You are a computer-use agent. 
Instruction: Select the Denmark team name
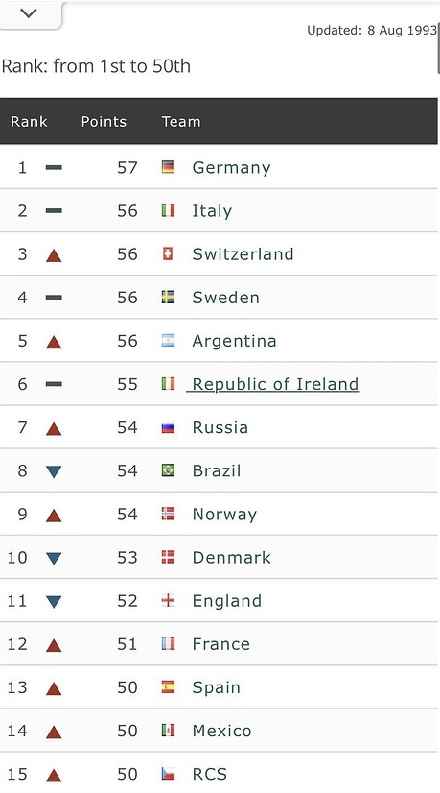coord(232,558)
